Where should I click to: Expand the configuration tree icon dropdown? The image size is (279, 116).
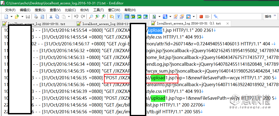[159, 17]
